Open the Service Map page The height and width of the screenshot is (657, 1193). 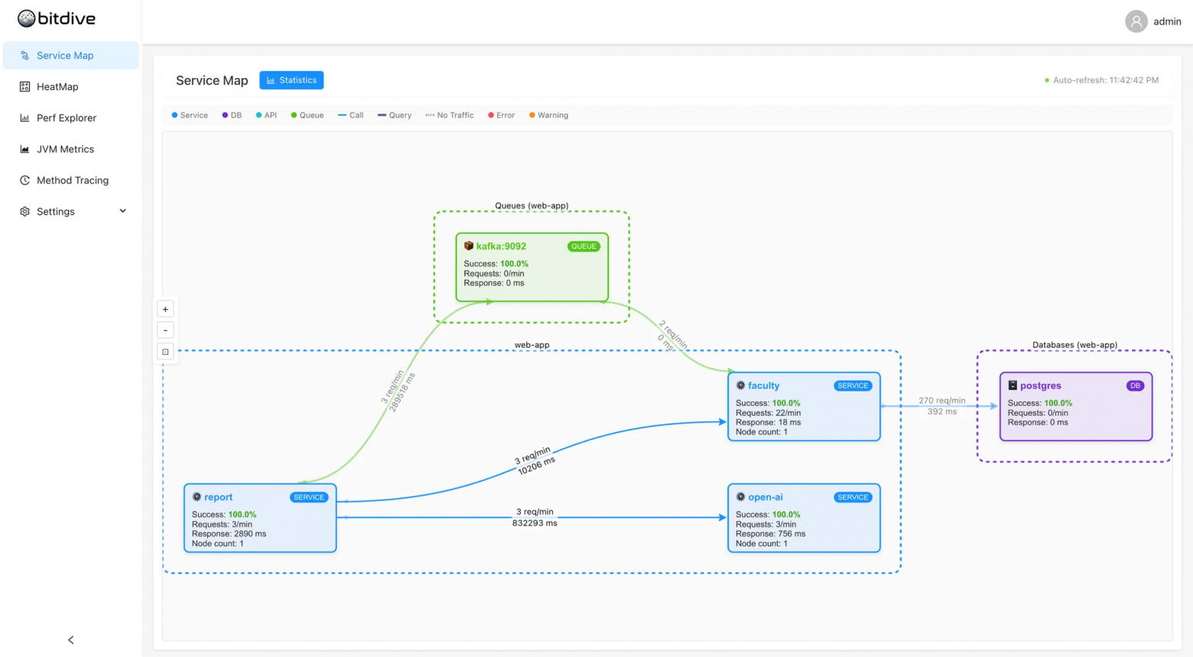point(65,55)
